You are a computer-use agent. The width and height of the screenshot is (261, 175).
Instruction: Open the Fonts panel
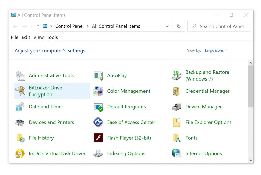[191, 138]
